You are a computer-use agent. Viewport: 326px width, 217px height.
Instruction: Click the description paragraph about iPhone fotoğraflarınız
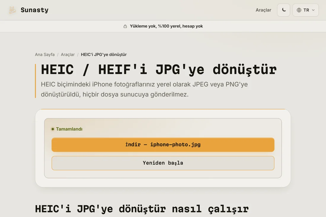[144, 89]
